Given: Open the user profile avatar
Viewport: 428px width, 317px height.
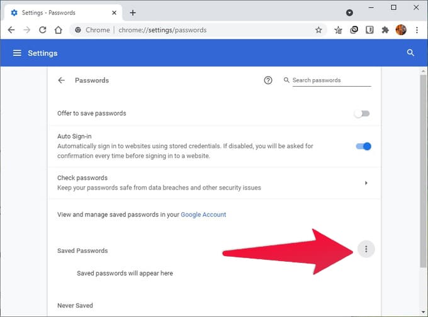Looking at the screenshot, I should point(401,30).
